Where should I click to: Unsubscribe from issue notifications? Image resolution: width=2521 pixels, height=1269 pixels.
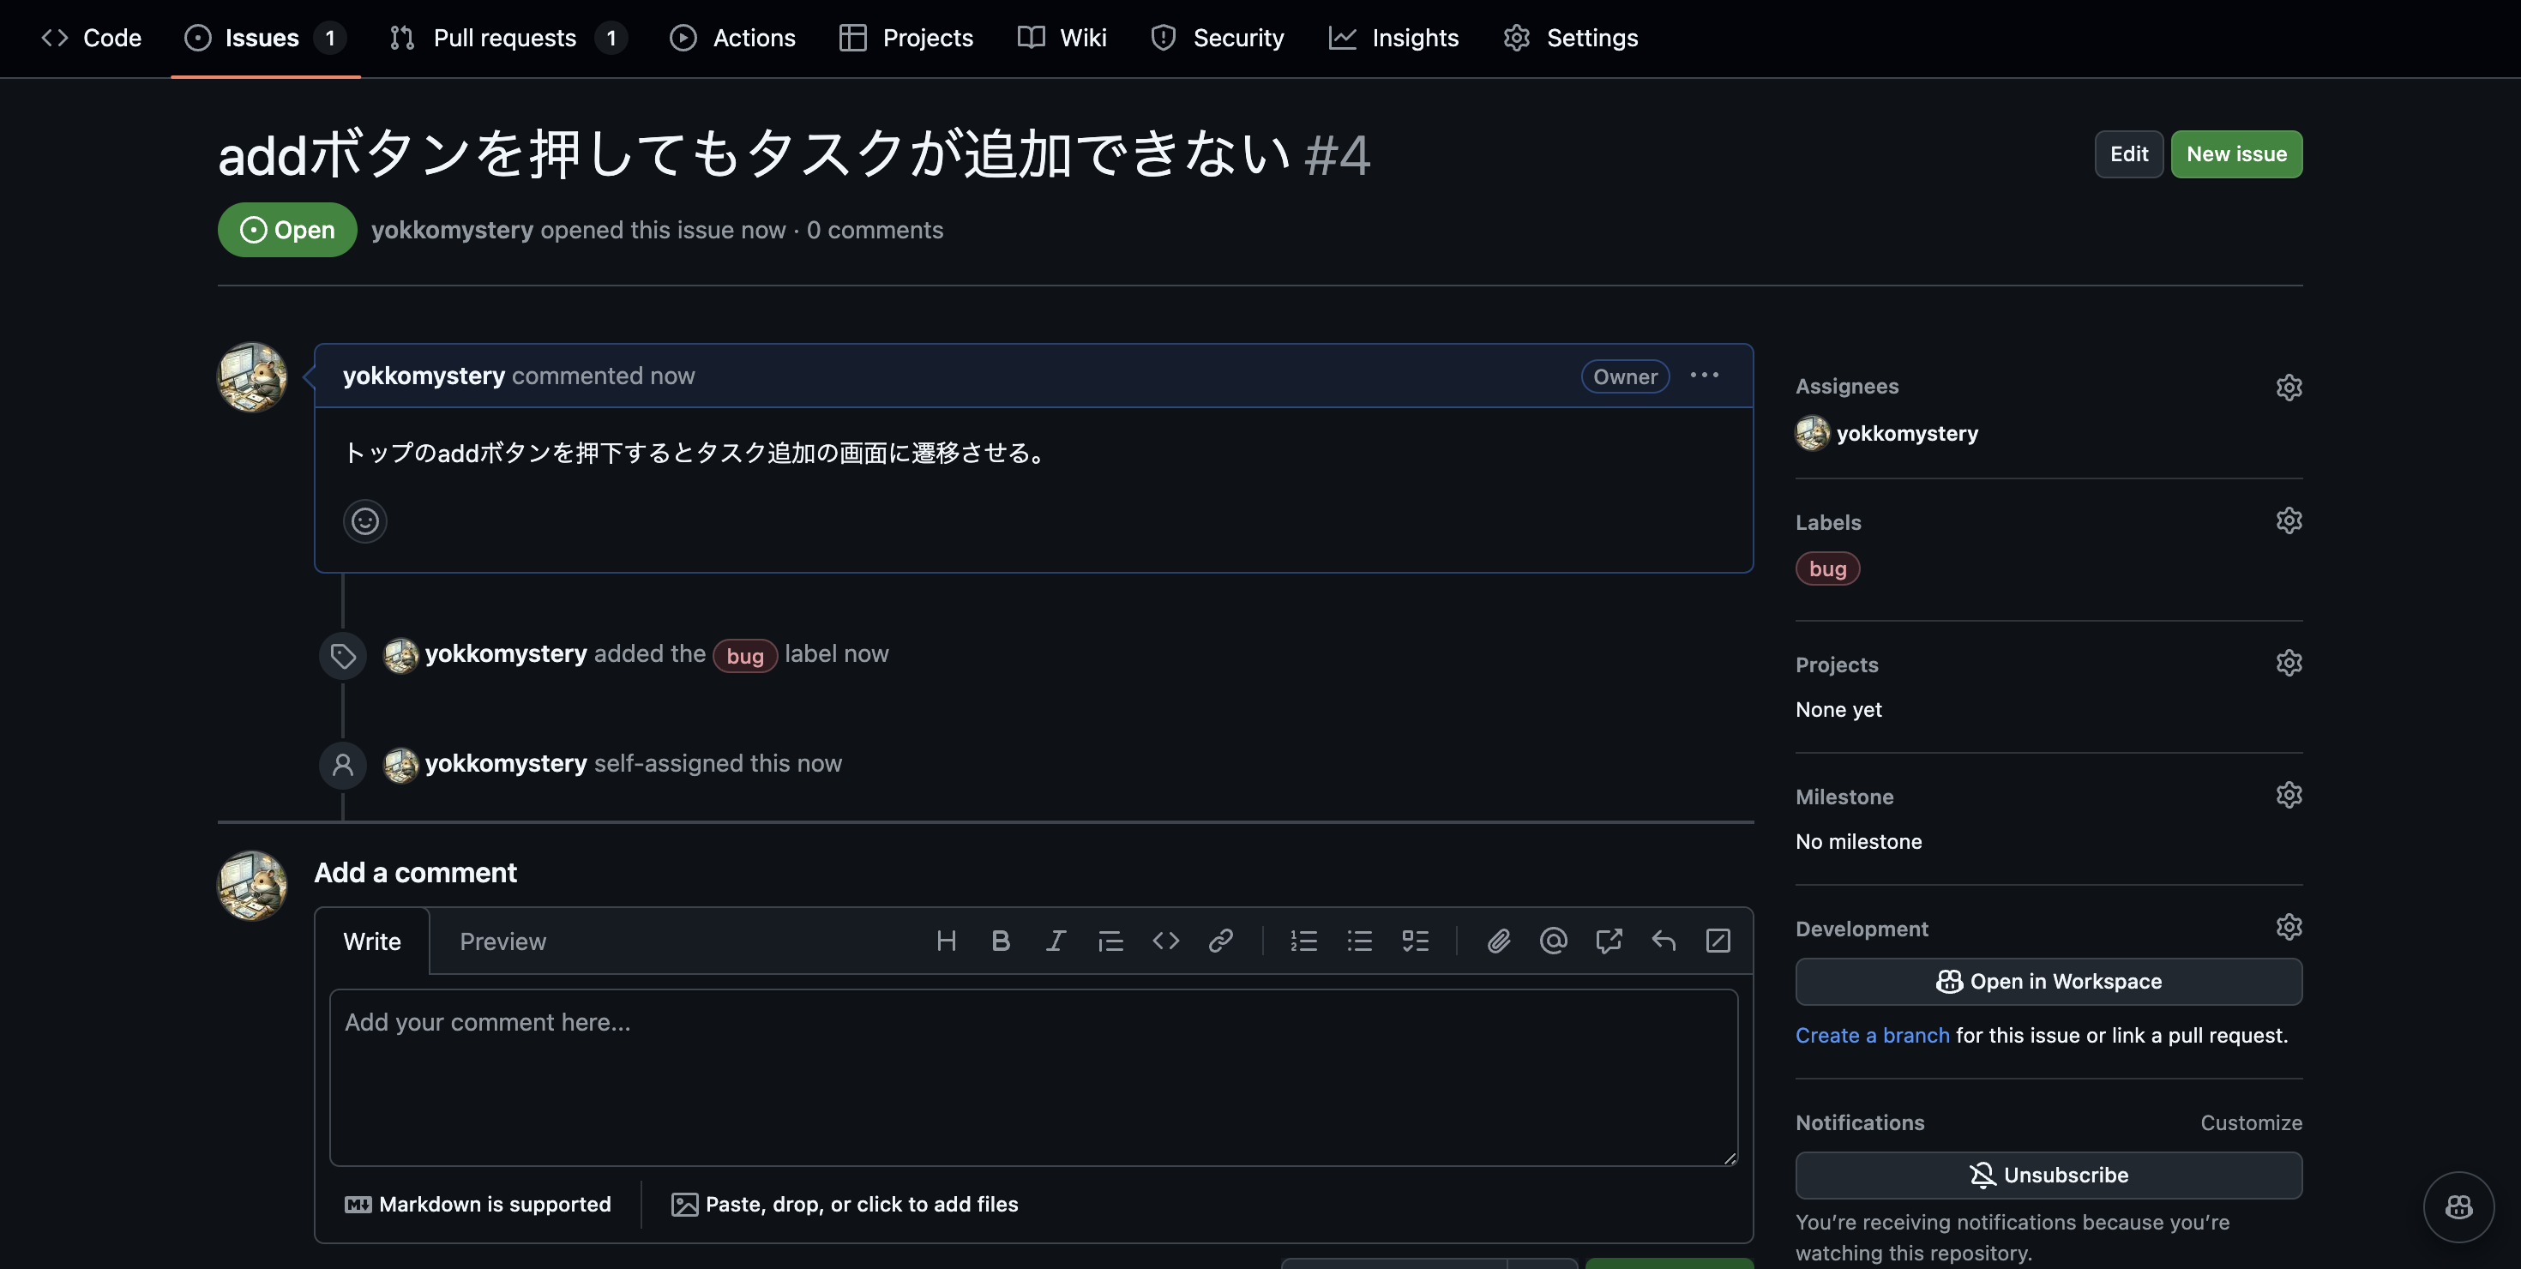2049,1175
